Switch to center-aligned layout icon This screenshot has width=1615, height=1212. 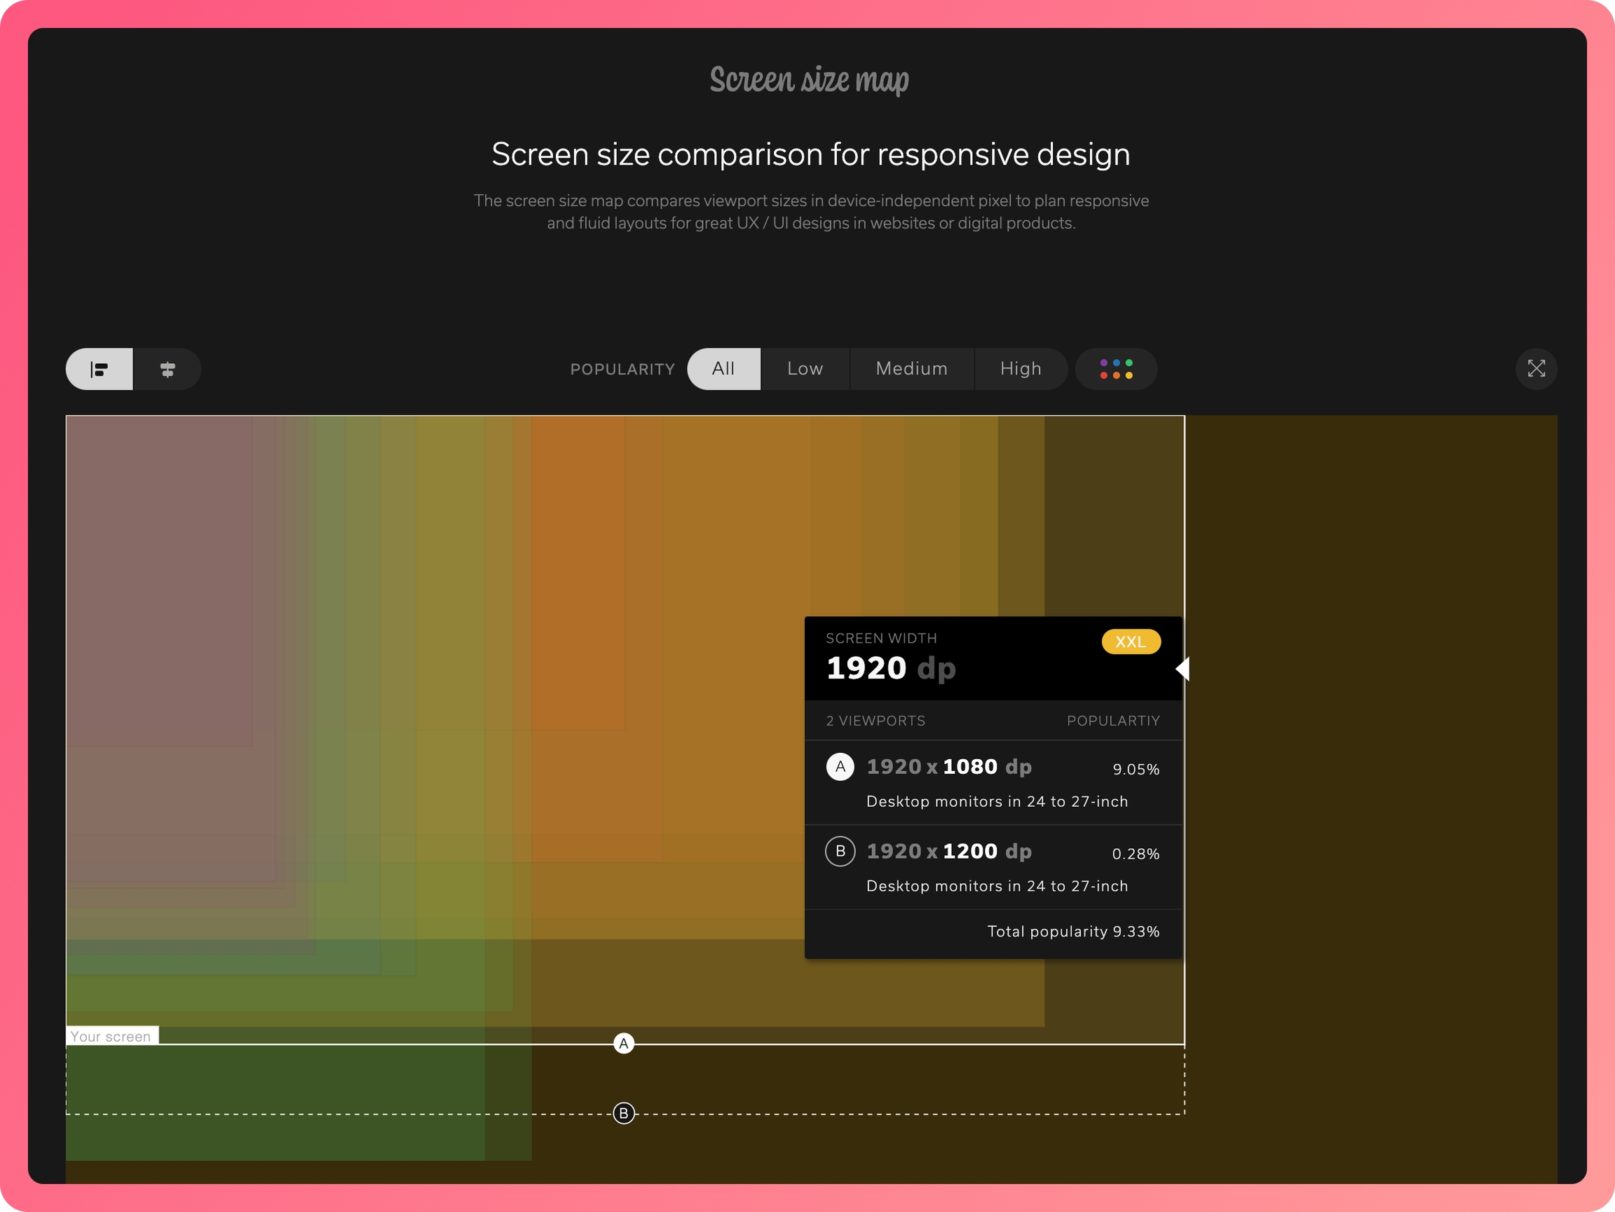(x=168, y=369)
